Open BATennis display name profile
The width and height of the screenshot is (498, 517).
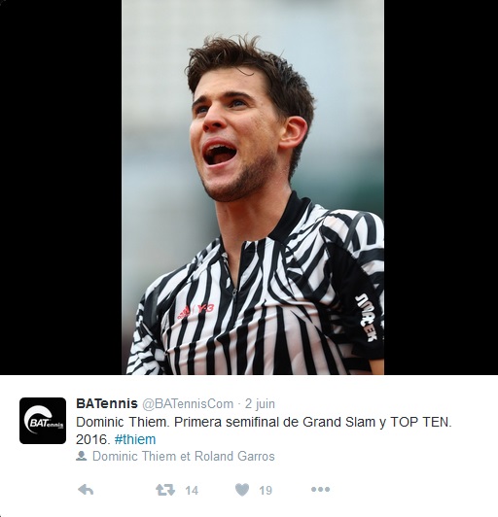(x=107, y=403)
